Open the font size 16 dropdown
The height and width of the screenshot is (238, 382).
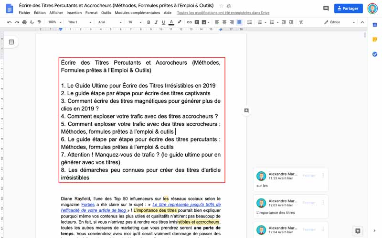click(x=135, y=22)
